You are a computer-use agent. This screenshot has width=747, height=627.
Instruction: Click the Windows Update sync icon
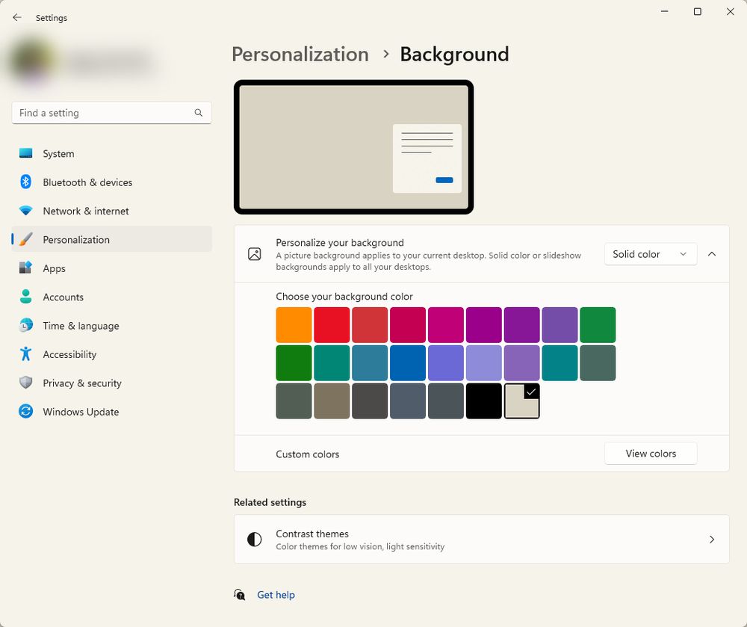25,411
